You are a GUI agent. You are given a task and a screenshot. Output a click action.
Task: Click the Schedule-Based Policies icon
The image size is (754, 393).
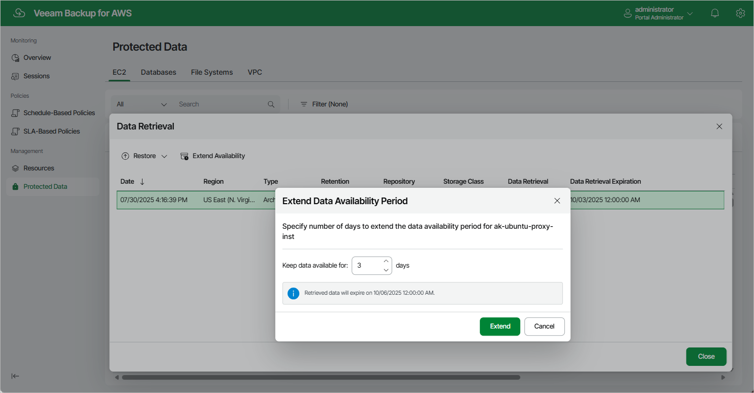point(15,113)
